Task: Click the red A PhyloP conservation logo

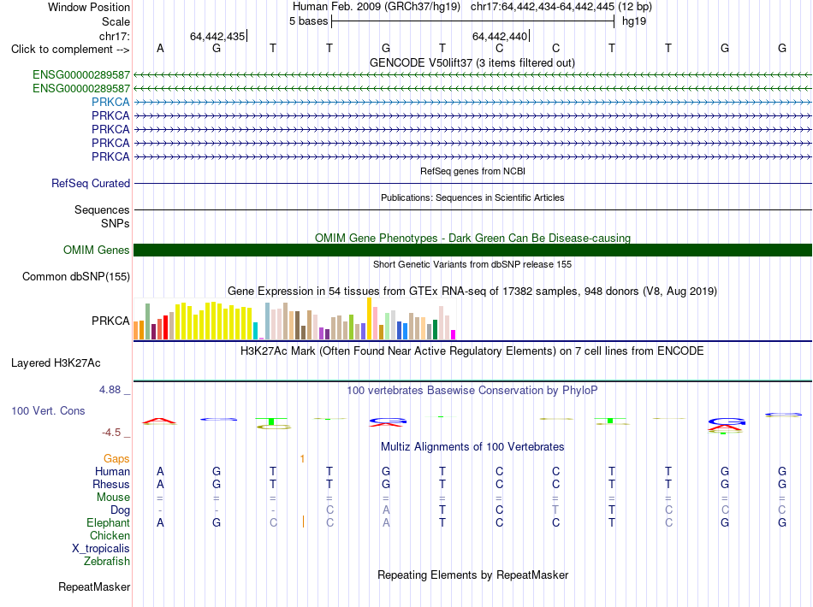Action: (x=159, y=421)
